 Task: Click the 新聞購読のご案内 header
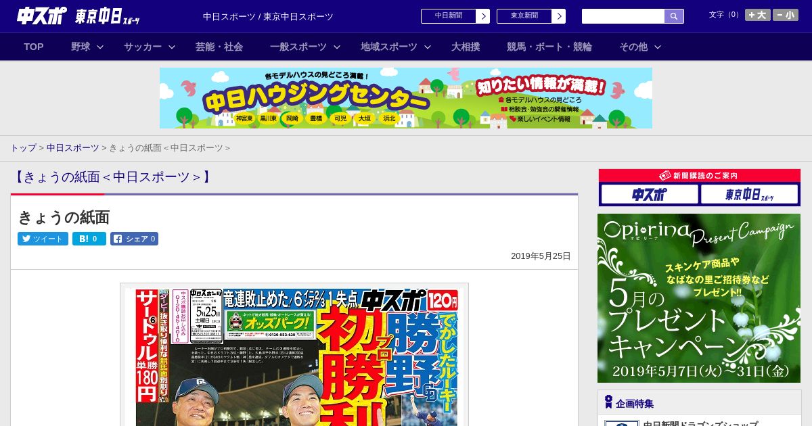point(699,176)
